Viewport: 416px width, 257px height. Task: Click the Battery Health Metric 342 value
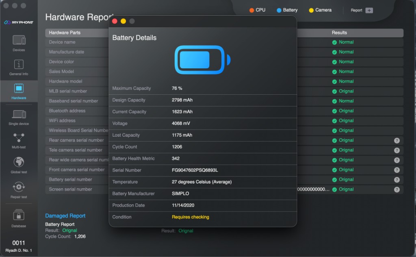175,159
